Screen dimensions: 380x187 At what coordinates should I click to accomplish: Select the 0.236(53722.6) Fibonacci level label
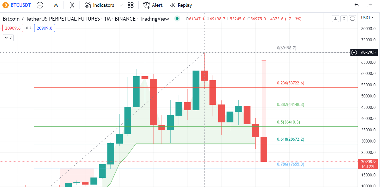[290, 83]
